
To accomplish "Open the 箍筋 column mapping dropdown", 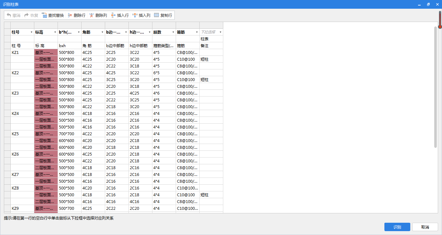I will click(x=197, y=32).
